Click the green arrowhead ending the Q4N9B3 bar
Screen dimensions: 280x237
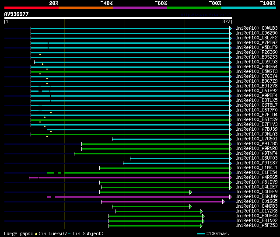(191, 207)
